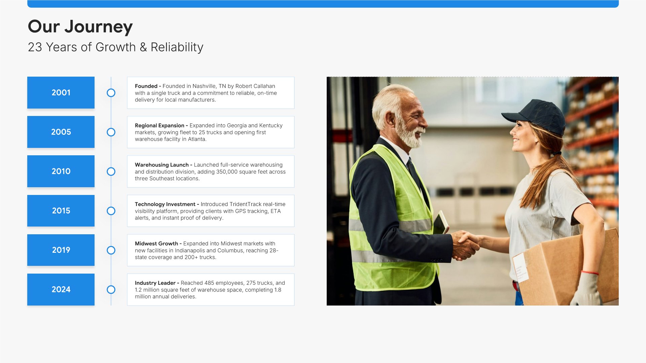Viewport: 646px width, 363px height.
Task: Click the Our Journey title heading
Action: tap(80, 27)
